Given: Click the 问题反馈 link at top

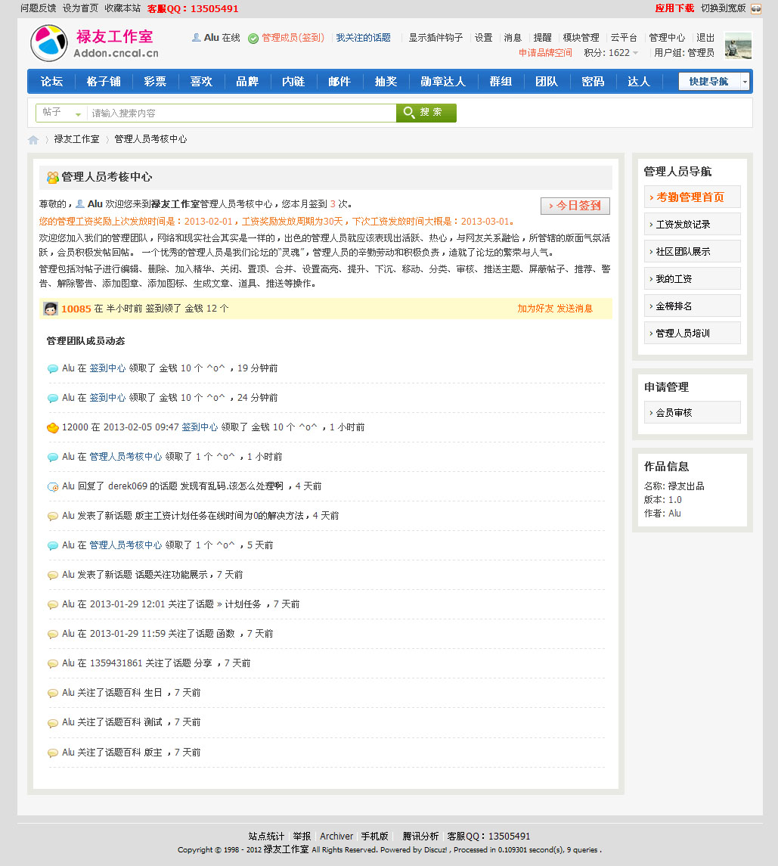Looking at the screenshot, I should [x=38, y=8].
